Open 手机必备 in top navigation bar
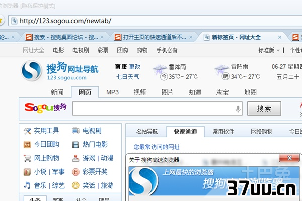This screenshot has height=201, width=302. [x=167, y=50]
